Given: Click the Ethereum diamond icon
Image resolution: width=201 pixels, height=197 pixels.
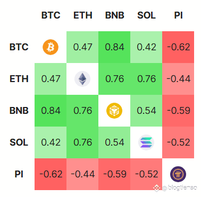Looking at the screenshot, I should [x=82, y=79].
